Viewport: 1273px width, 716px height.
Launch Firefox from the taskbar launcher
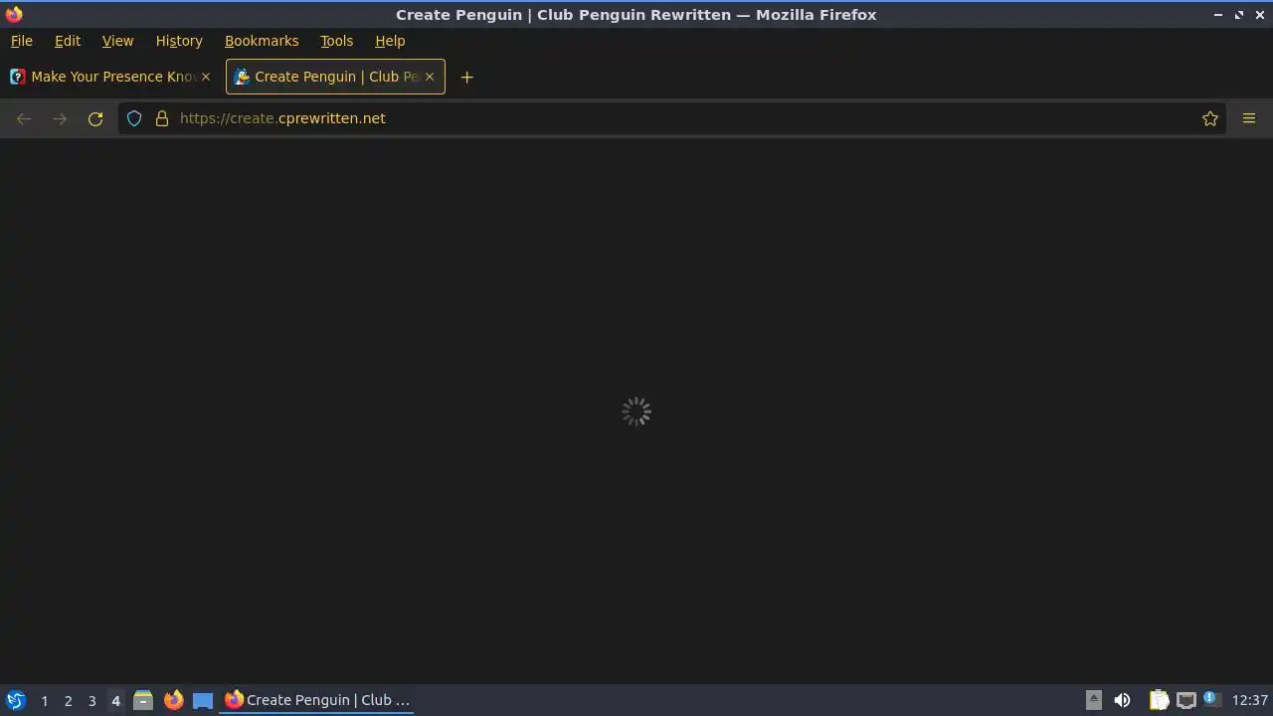tap(173, 700)
